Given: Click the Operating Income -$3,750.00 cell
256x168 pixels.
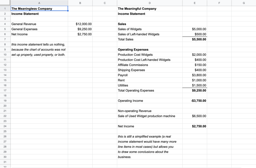Looking at the screenshot, I should pyautogui.click(x=194, y=101).
